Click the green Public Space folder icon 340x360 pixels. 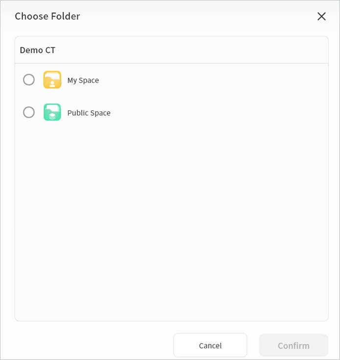[x=52, y=112]
